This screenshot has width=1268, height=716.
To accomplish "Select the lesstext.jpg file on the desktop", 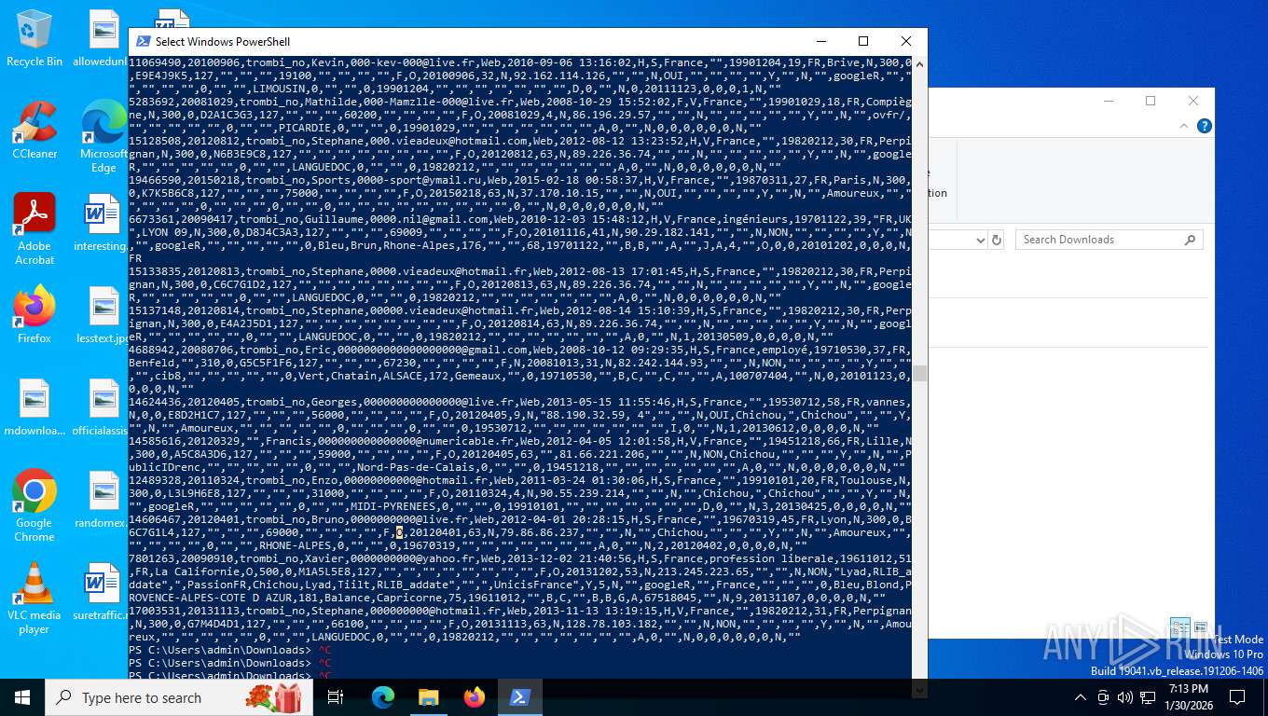I will click(x=103, y=314).
